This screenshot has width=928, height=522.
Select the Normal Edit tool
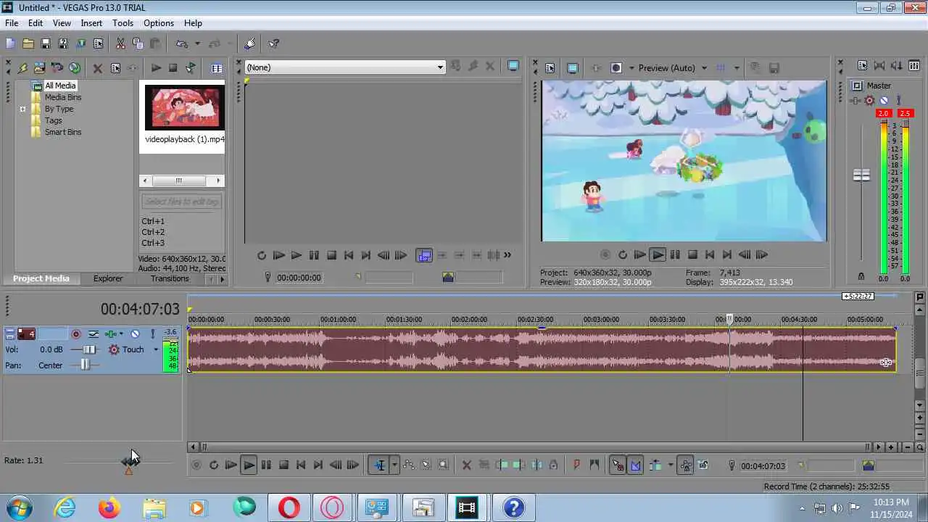pyautogui.click(x=379, y=465)
